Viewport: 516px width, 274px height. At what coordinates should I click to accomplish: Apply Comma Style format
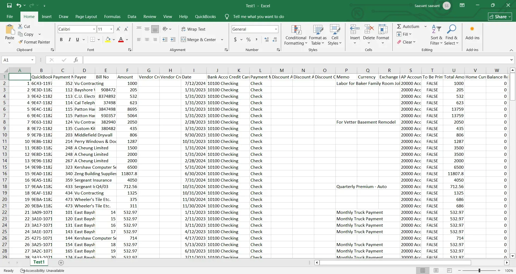click(256, 39)
